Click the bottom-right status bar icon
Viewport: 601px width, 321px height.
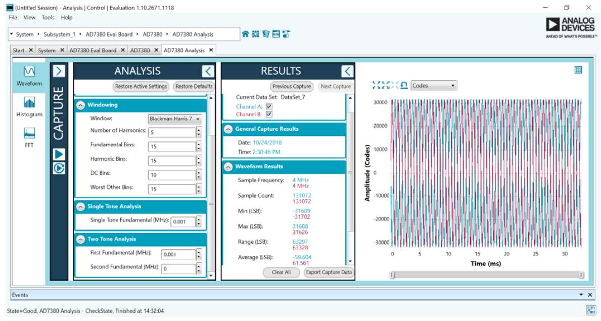point(590,310)
